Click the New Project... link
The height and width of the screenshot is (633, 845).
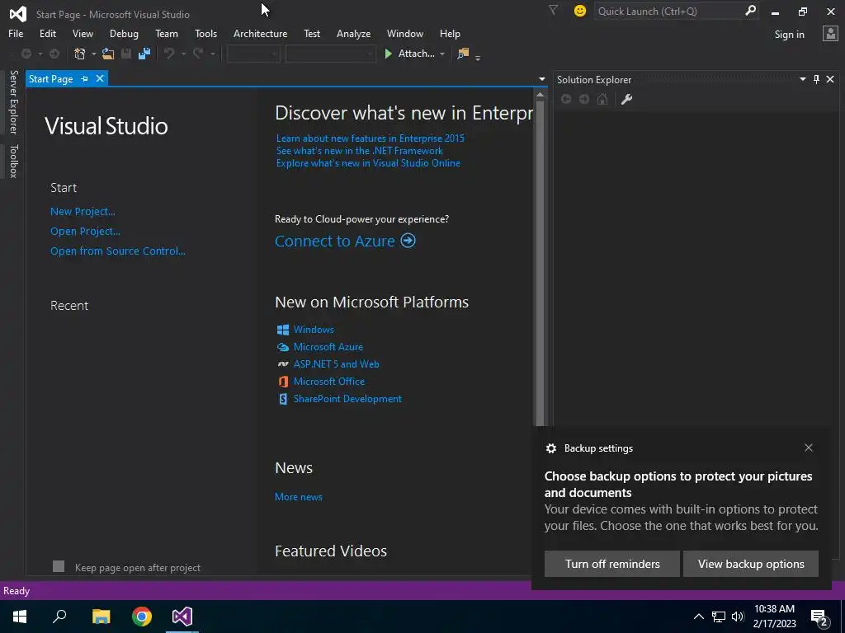tap(83, 212)
